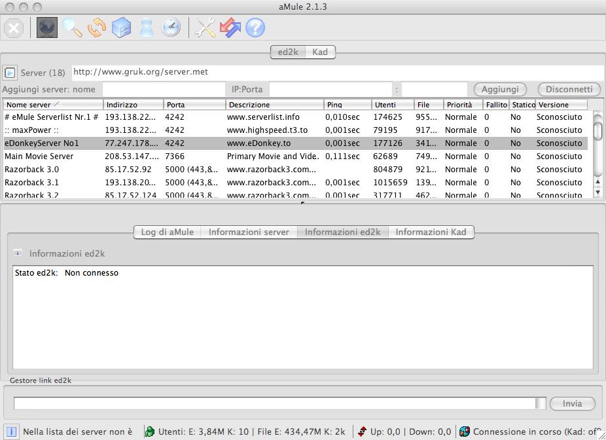Sort by Ping column header
The image size is (606, 440).
(348, 105)
